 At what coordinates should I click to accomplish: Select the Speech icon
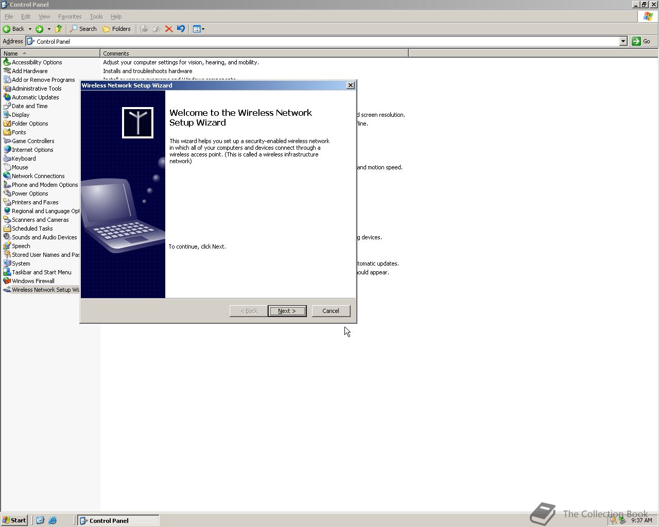tap(7, 246)
